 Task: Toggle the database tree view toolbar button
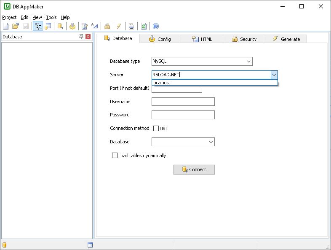pyautogui.click(x=38, y=26)
